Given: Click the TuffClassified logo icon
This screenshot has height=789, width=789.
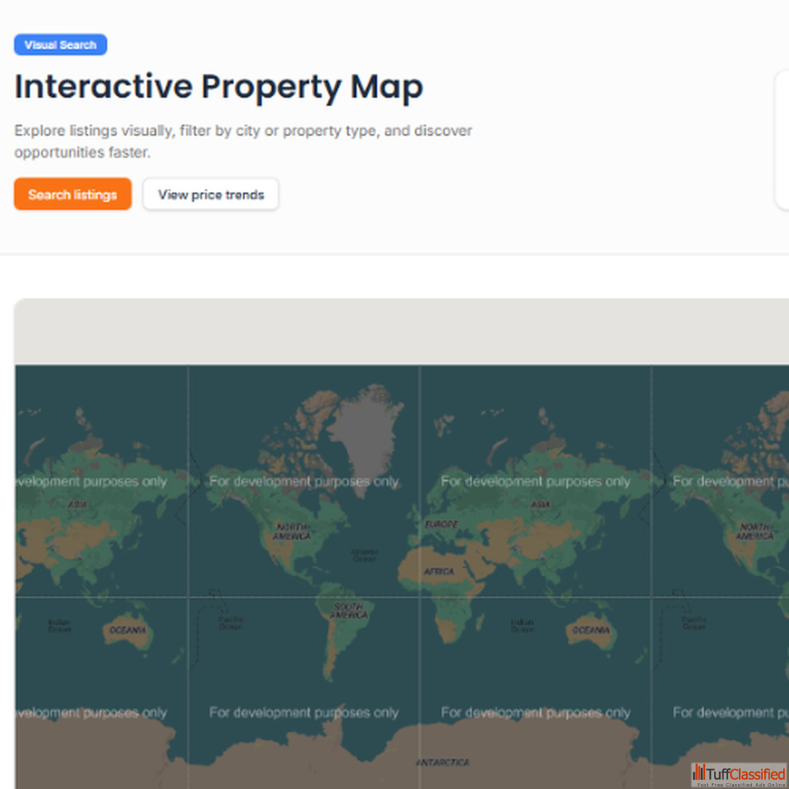Looking at the screenshot, I should click(x=699, y=773).
